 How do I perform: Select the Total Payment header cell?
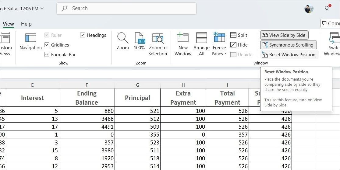pos(227,98)
